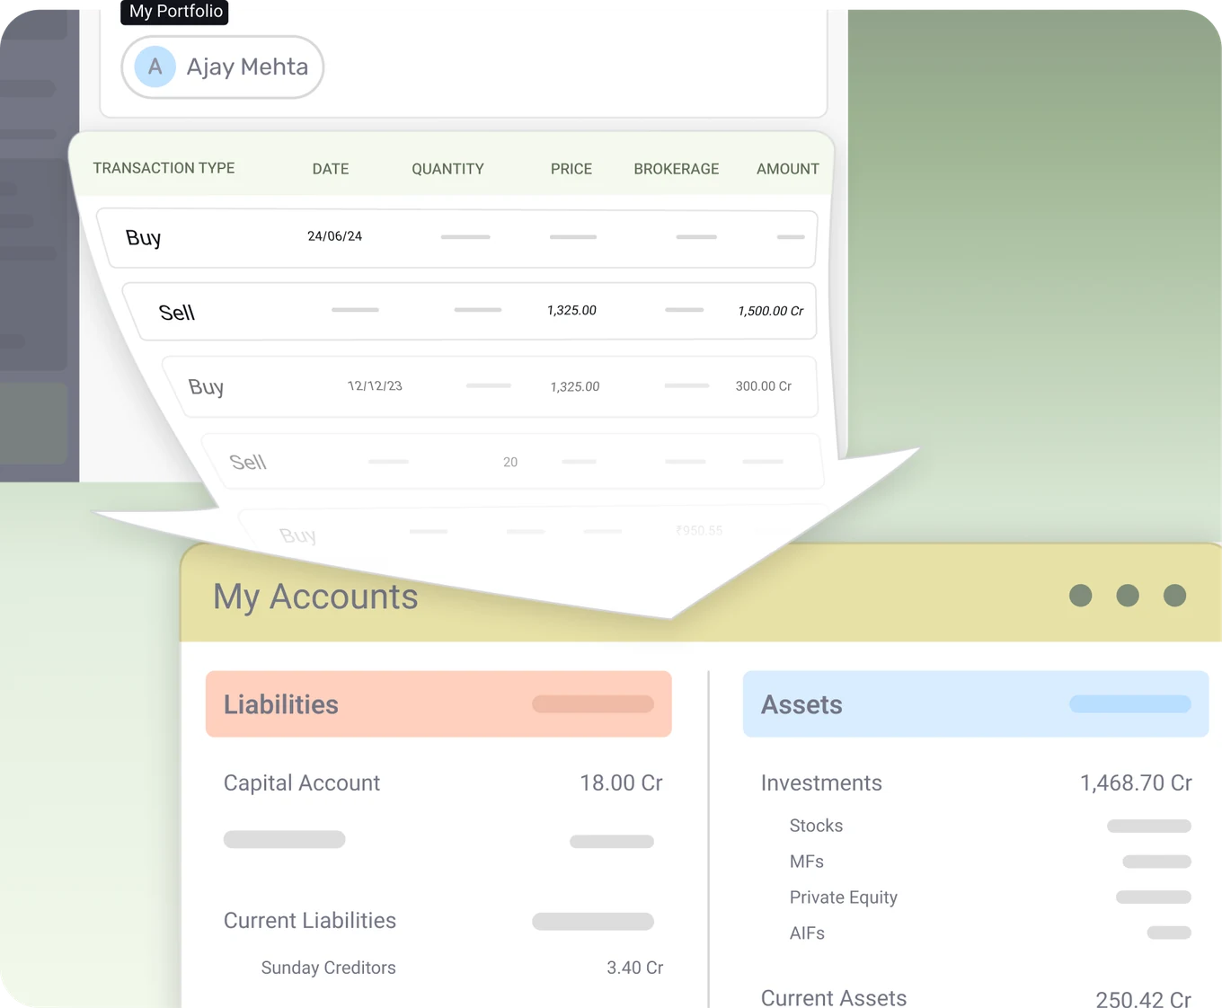Click the round 'A' avatar icon

pos(155,66)
